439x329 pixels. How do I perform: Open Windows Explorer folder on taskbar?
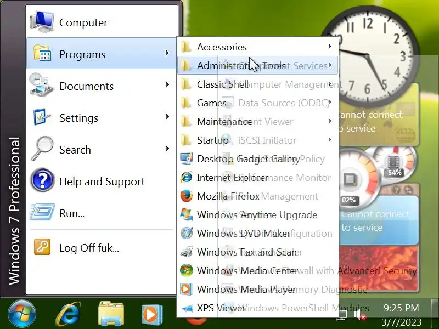tap(111, 314)
